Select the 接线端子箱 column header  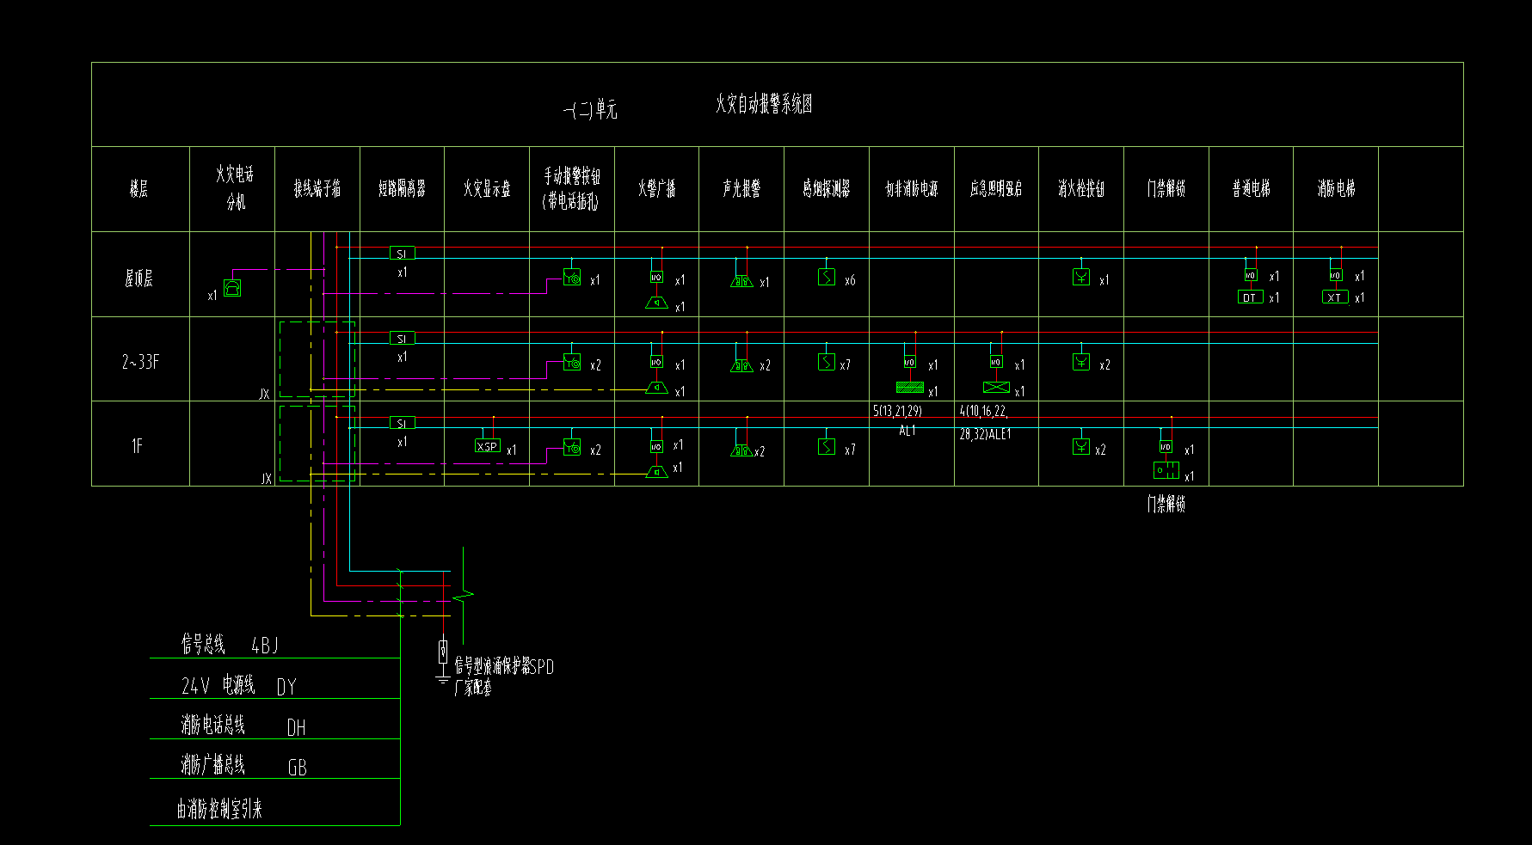click(x=317, y=189)
